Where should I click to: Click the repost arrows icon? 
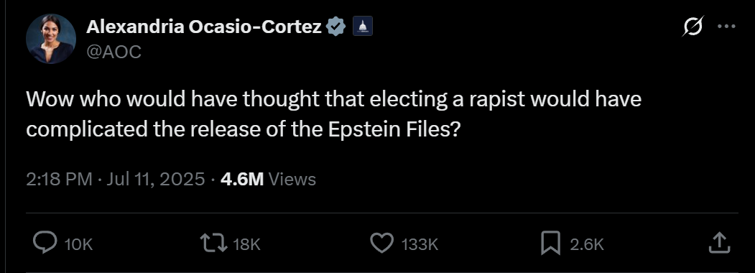click(x=214, y=243)
